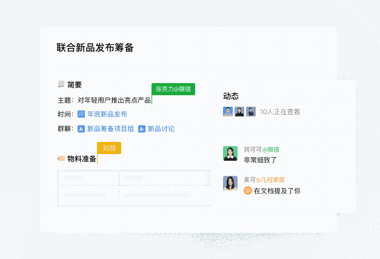Click the orange @ mention icon
Image resolution: width=380 pixels, height=259 pixels.
248,190
